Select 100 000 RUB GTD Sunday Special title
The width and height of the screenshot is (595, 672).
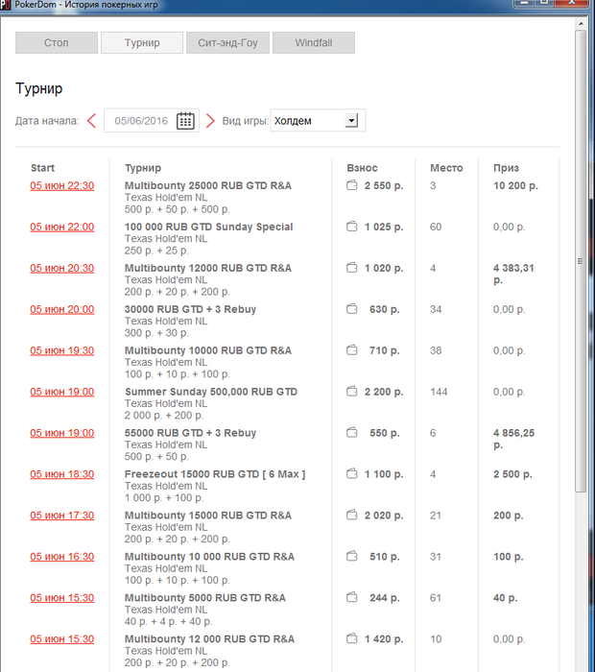(208, 227)
